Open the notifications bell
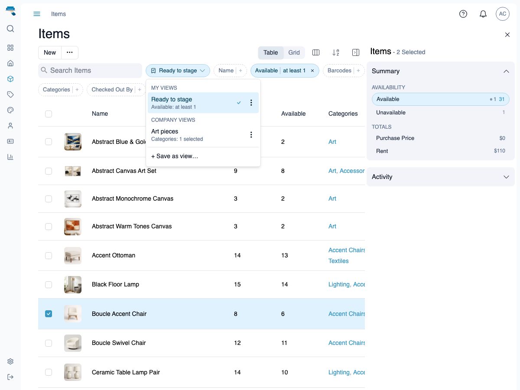This screenshot has width=520, height=390. click(483, 14)
